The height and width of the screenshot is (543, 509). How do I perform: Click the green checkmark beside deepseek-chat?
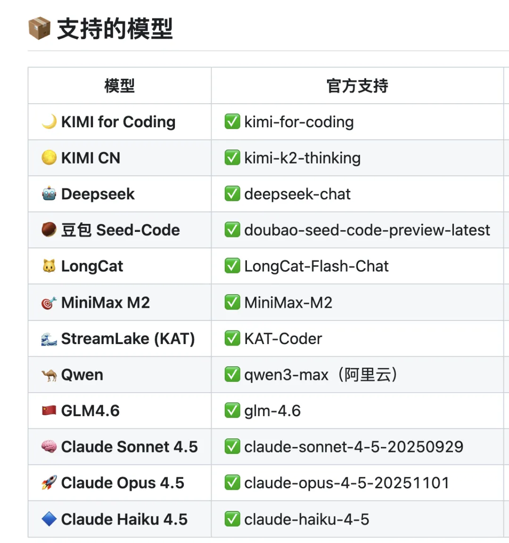click(x=232, y=194)
